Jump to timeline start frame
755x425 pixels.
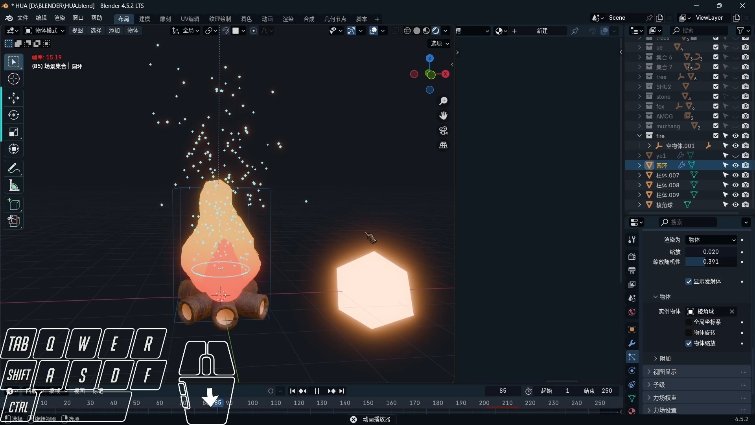tap(292, 391)
